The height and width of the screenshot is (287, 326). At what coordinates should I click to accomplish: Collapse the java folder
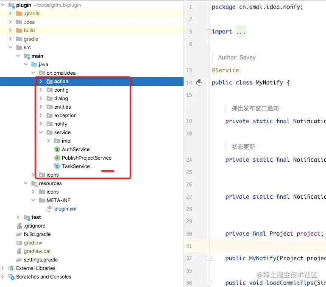[x=25, y=65]
